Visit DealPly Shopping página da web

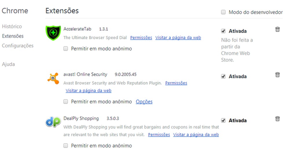point(196,135)
